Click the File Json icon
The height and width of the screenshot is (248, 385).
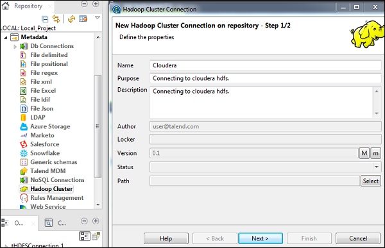tap(24, 109)
